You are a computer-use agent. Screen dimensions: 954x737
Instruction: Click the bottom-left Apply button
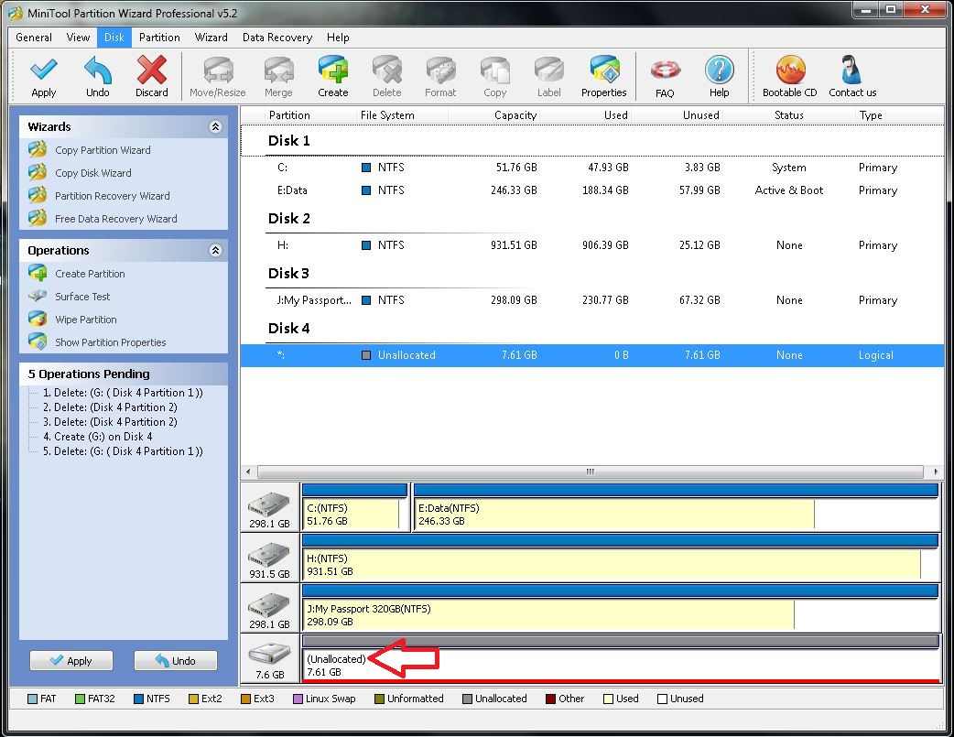71,660
